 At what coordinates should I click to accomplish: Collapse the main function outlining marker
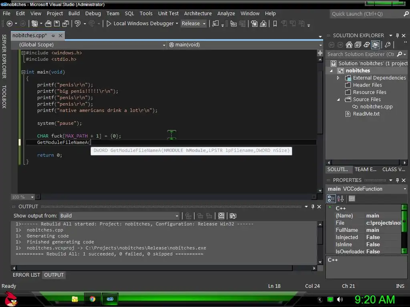[23, 72]
